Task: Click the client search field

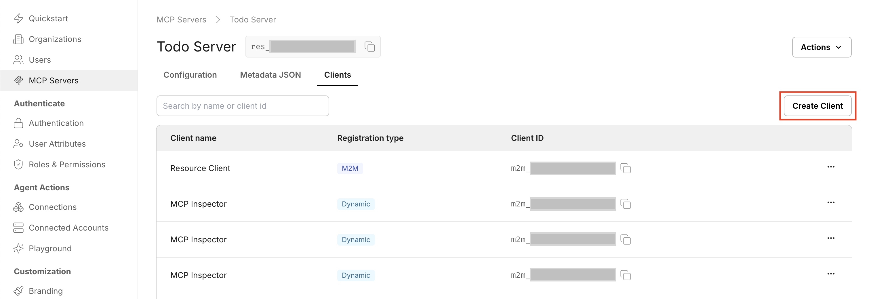Action: click(x=243, y=106)
